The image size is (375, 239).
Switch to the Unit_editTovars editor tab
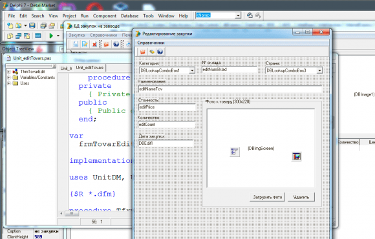90,68
